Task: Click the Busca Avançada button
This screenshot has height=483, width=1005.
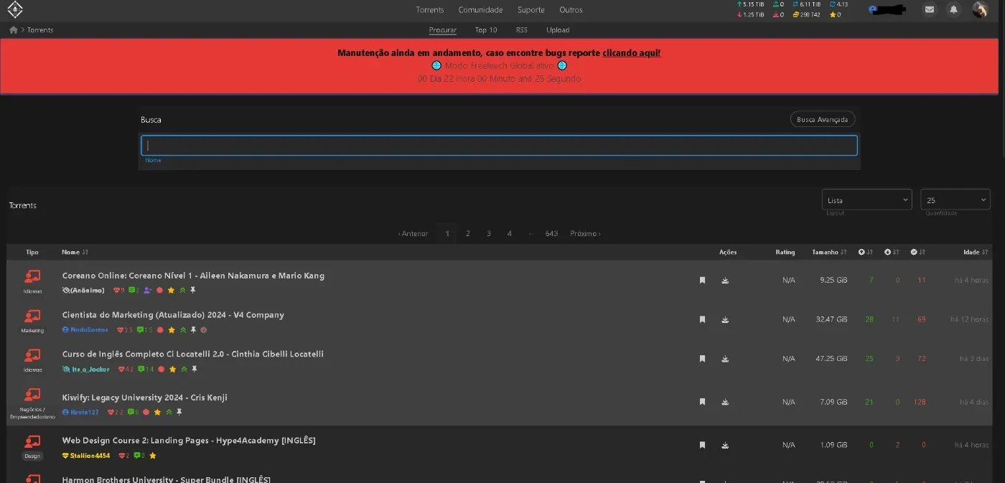Action: pos(823,120)
